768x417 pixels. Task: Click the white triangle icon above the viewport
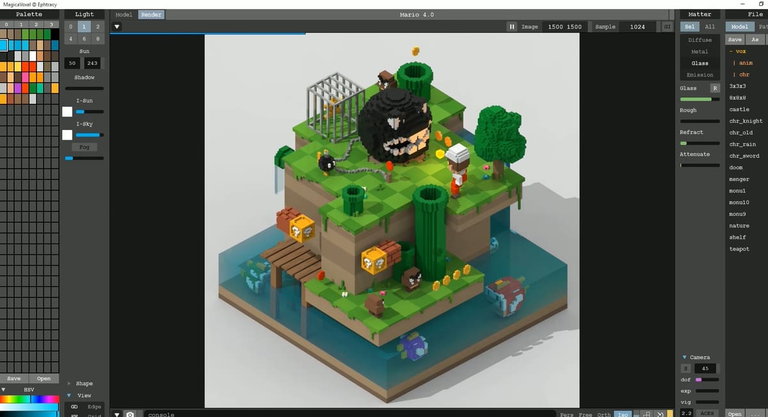117,27
